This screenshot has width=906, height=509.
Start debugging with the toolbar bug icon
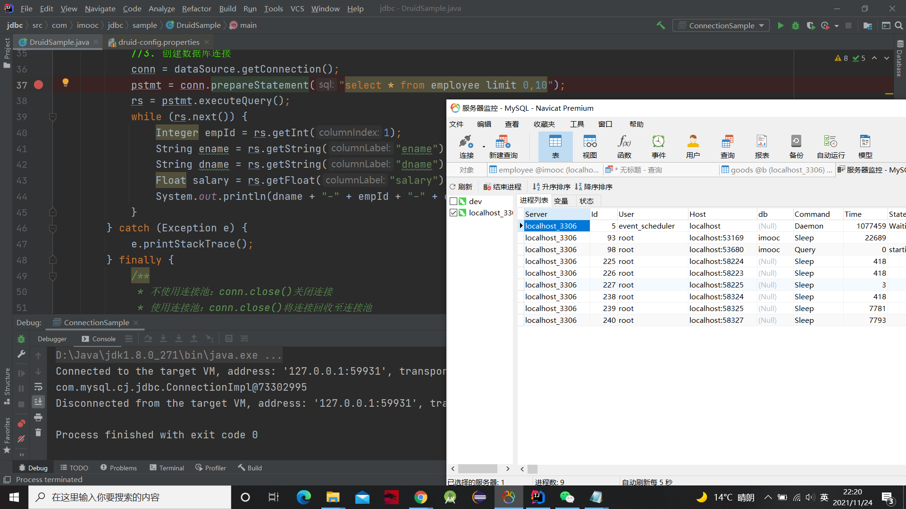[796, 25]
